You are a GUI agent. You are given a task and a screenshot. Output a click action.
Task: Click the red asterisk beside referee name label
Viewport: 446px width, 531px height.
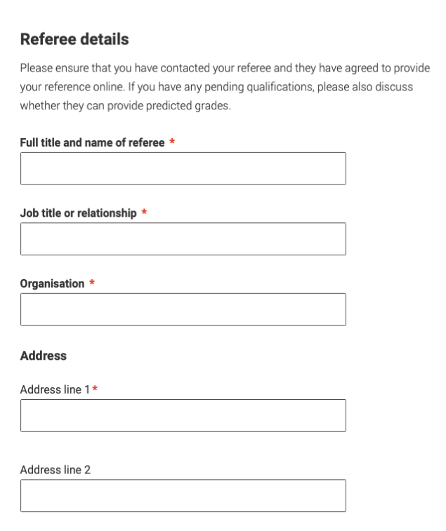[172, 142]
